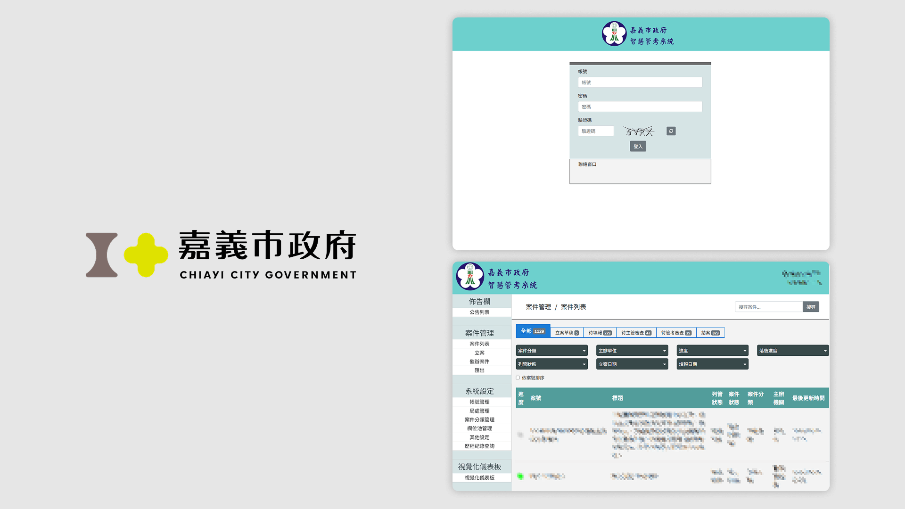905x509 pixels.
Task: Click the 登入 login button
Action: click(x=638, y=146)
